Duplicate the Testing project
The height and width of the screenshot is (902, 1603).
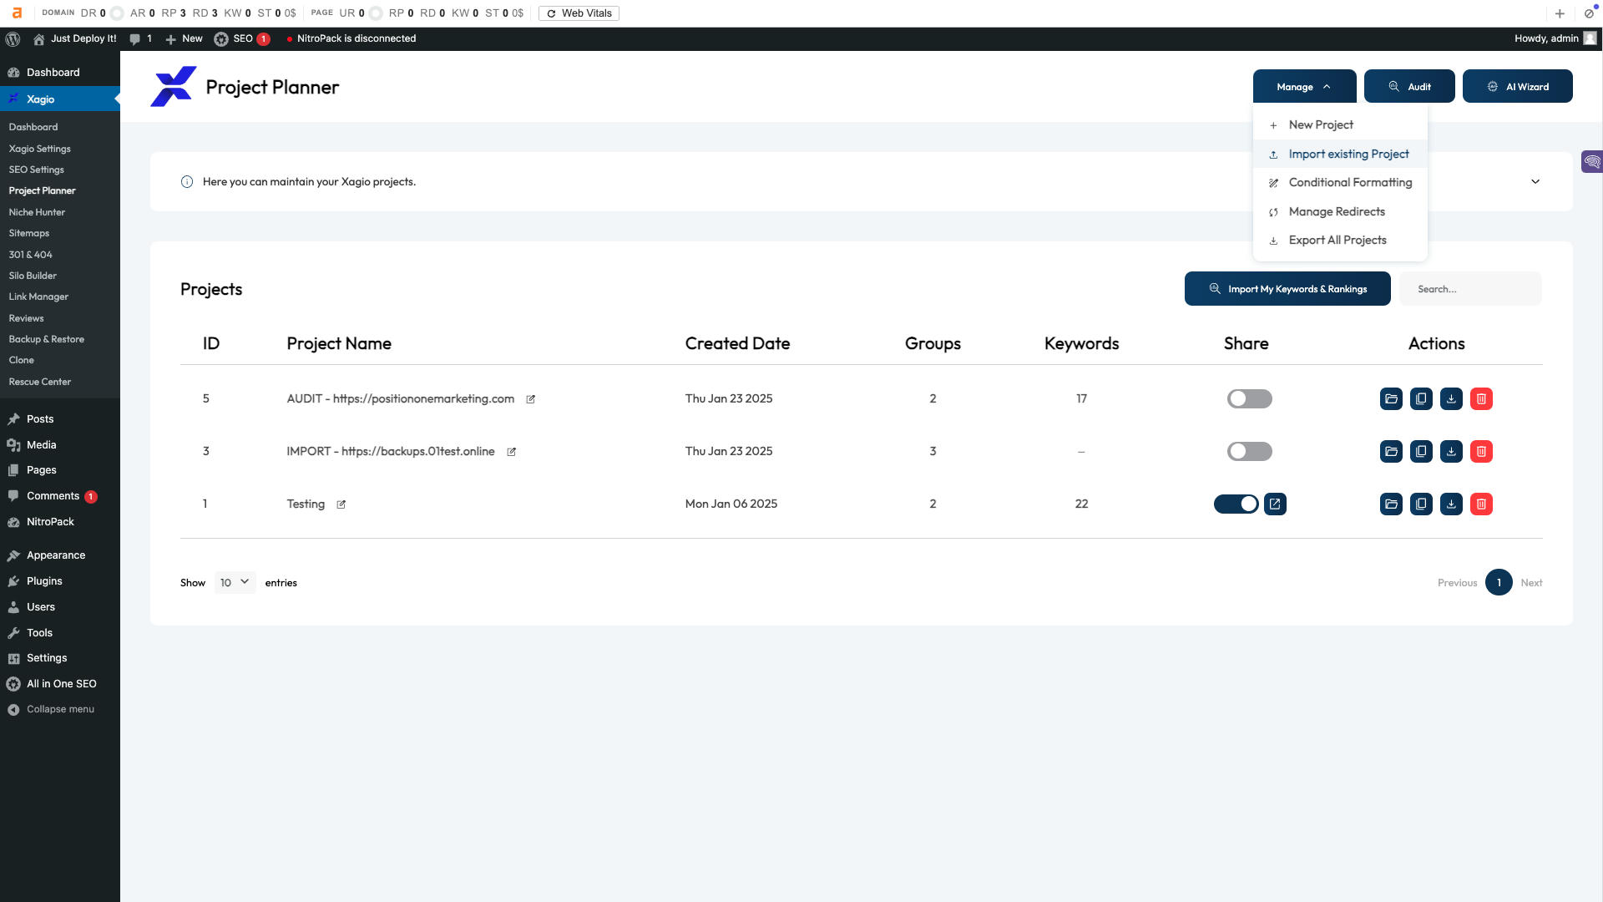1421,504
